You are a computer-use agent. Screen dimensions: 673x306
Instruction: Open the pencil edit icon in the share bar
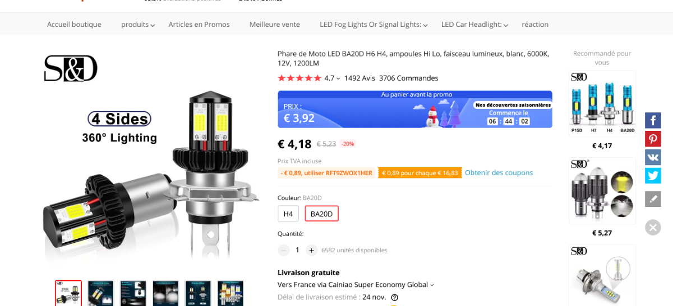[653, 199]
